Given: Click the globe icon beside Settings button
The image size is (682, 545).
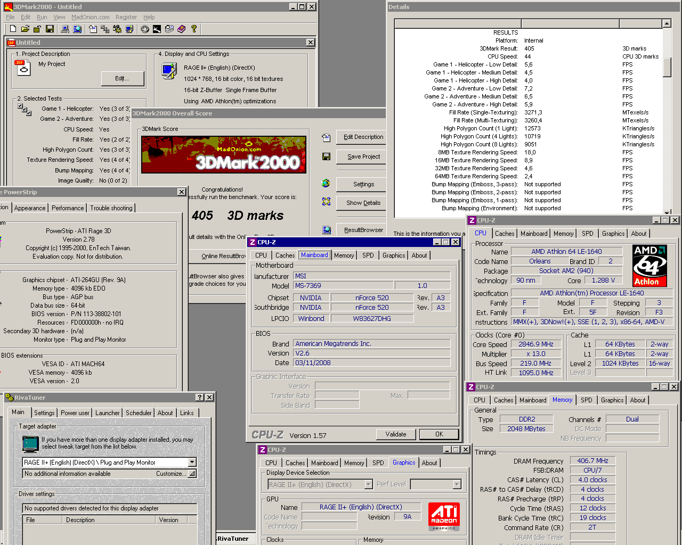Looking at the screenshot, I should pyautogui.click(x=326, y=183).
